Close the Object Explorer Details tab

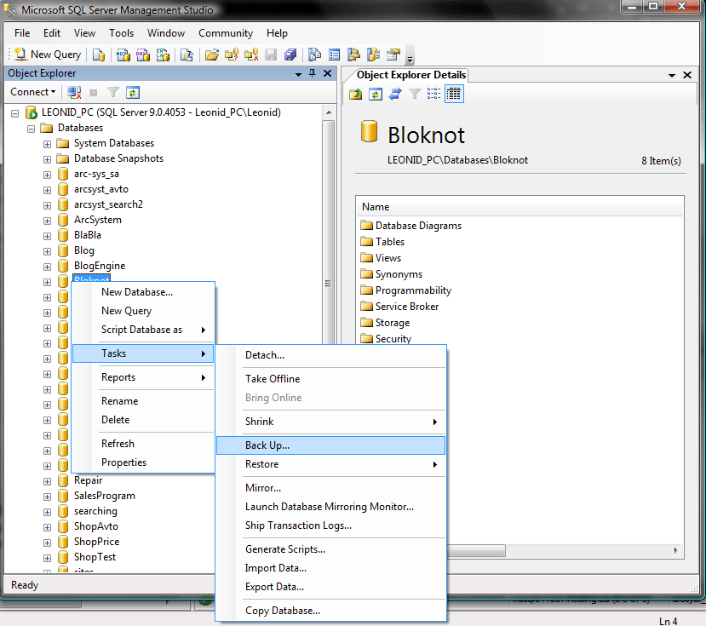[687, 75]
